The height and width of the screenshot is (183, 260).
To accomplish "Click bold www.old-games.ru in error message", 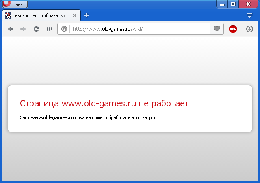I will coord(52,117).
